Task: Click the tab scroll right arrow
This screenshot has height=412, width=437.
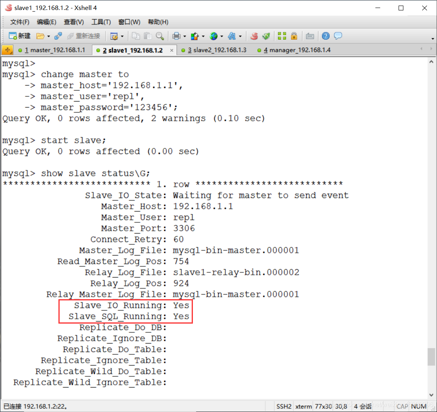Action: [x=431, y=49]
